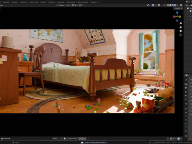The width and height of the screenshot is (192, 144).
Task: Open the View Layer properties tab
Action: click(186, 92)
